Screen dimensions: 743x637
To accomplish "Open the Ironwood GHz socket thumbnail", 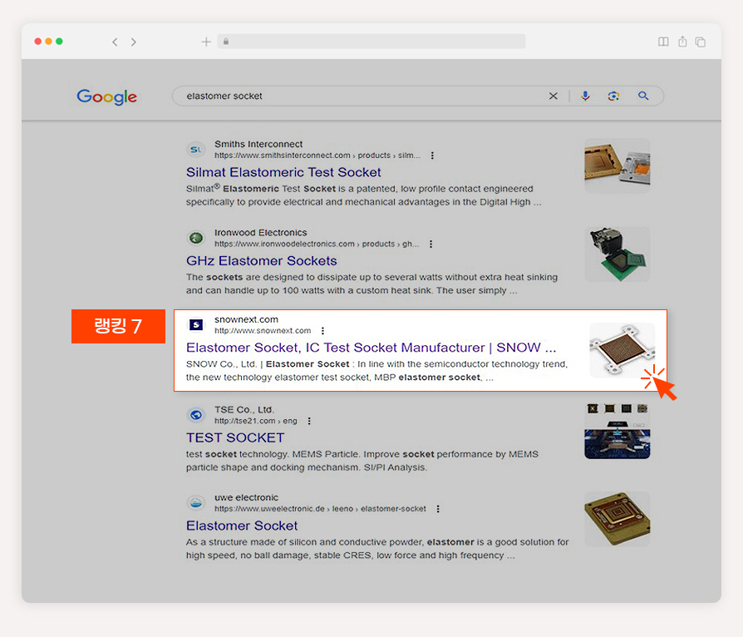I will pos(617,254).
